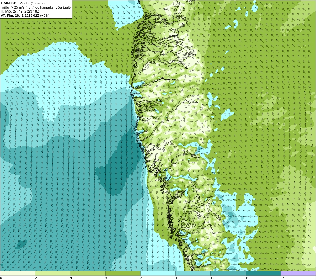Click the legend scale label '16'

(x=283, y=278)
